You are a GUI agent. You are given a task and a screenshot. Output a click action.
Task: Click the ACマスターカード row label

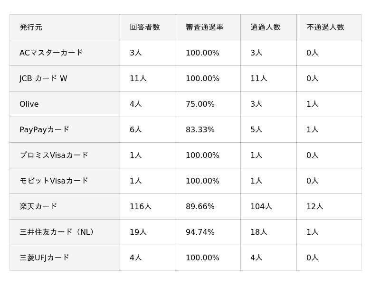pyautogui.click(x=51, y=53)
